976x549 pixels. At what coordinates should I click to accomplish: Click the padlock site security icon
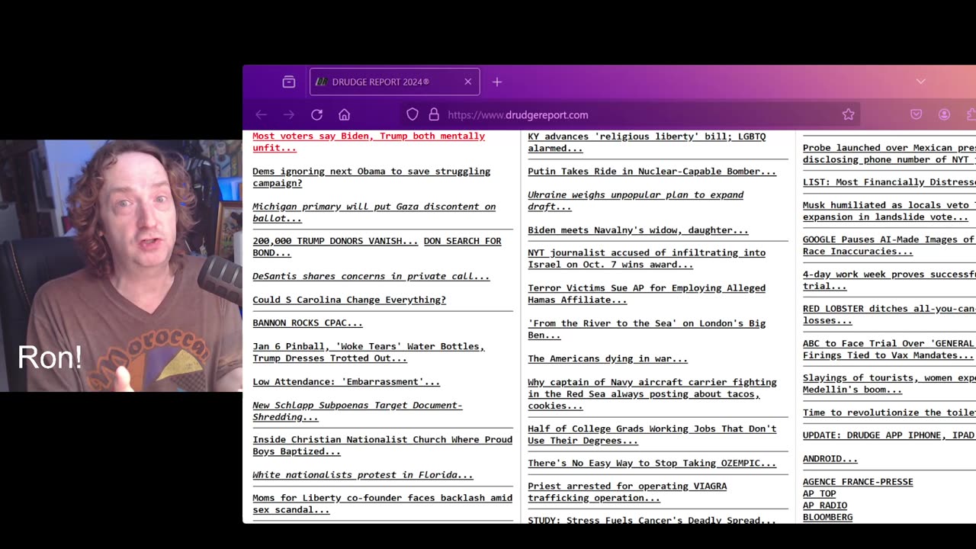[x=434, y=114]
